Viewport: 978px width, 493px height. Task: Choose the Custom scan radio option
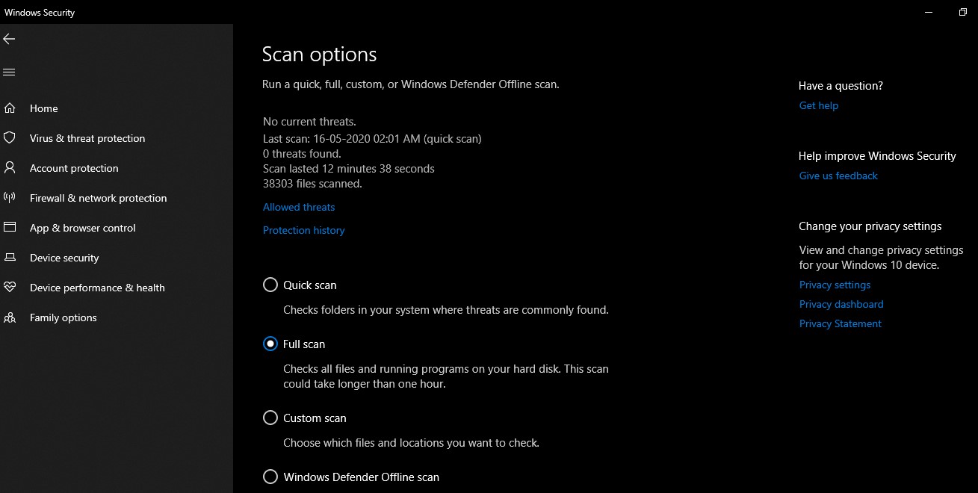(x=270, y=418)
